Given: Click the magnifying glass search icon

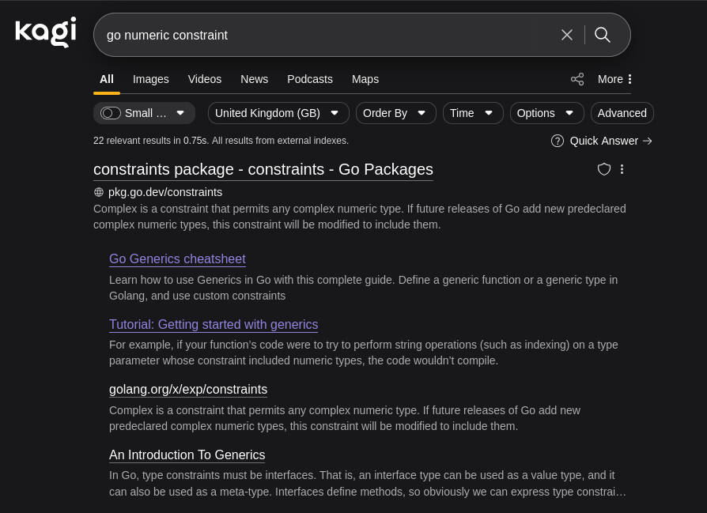Looking at the screenshot, I should pyautogui.click(x=603, y=35).
